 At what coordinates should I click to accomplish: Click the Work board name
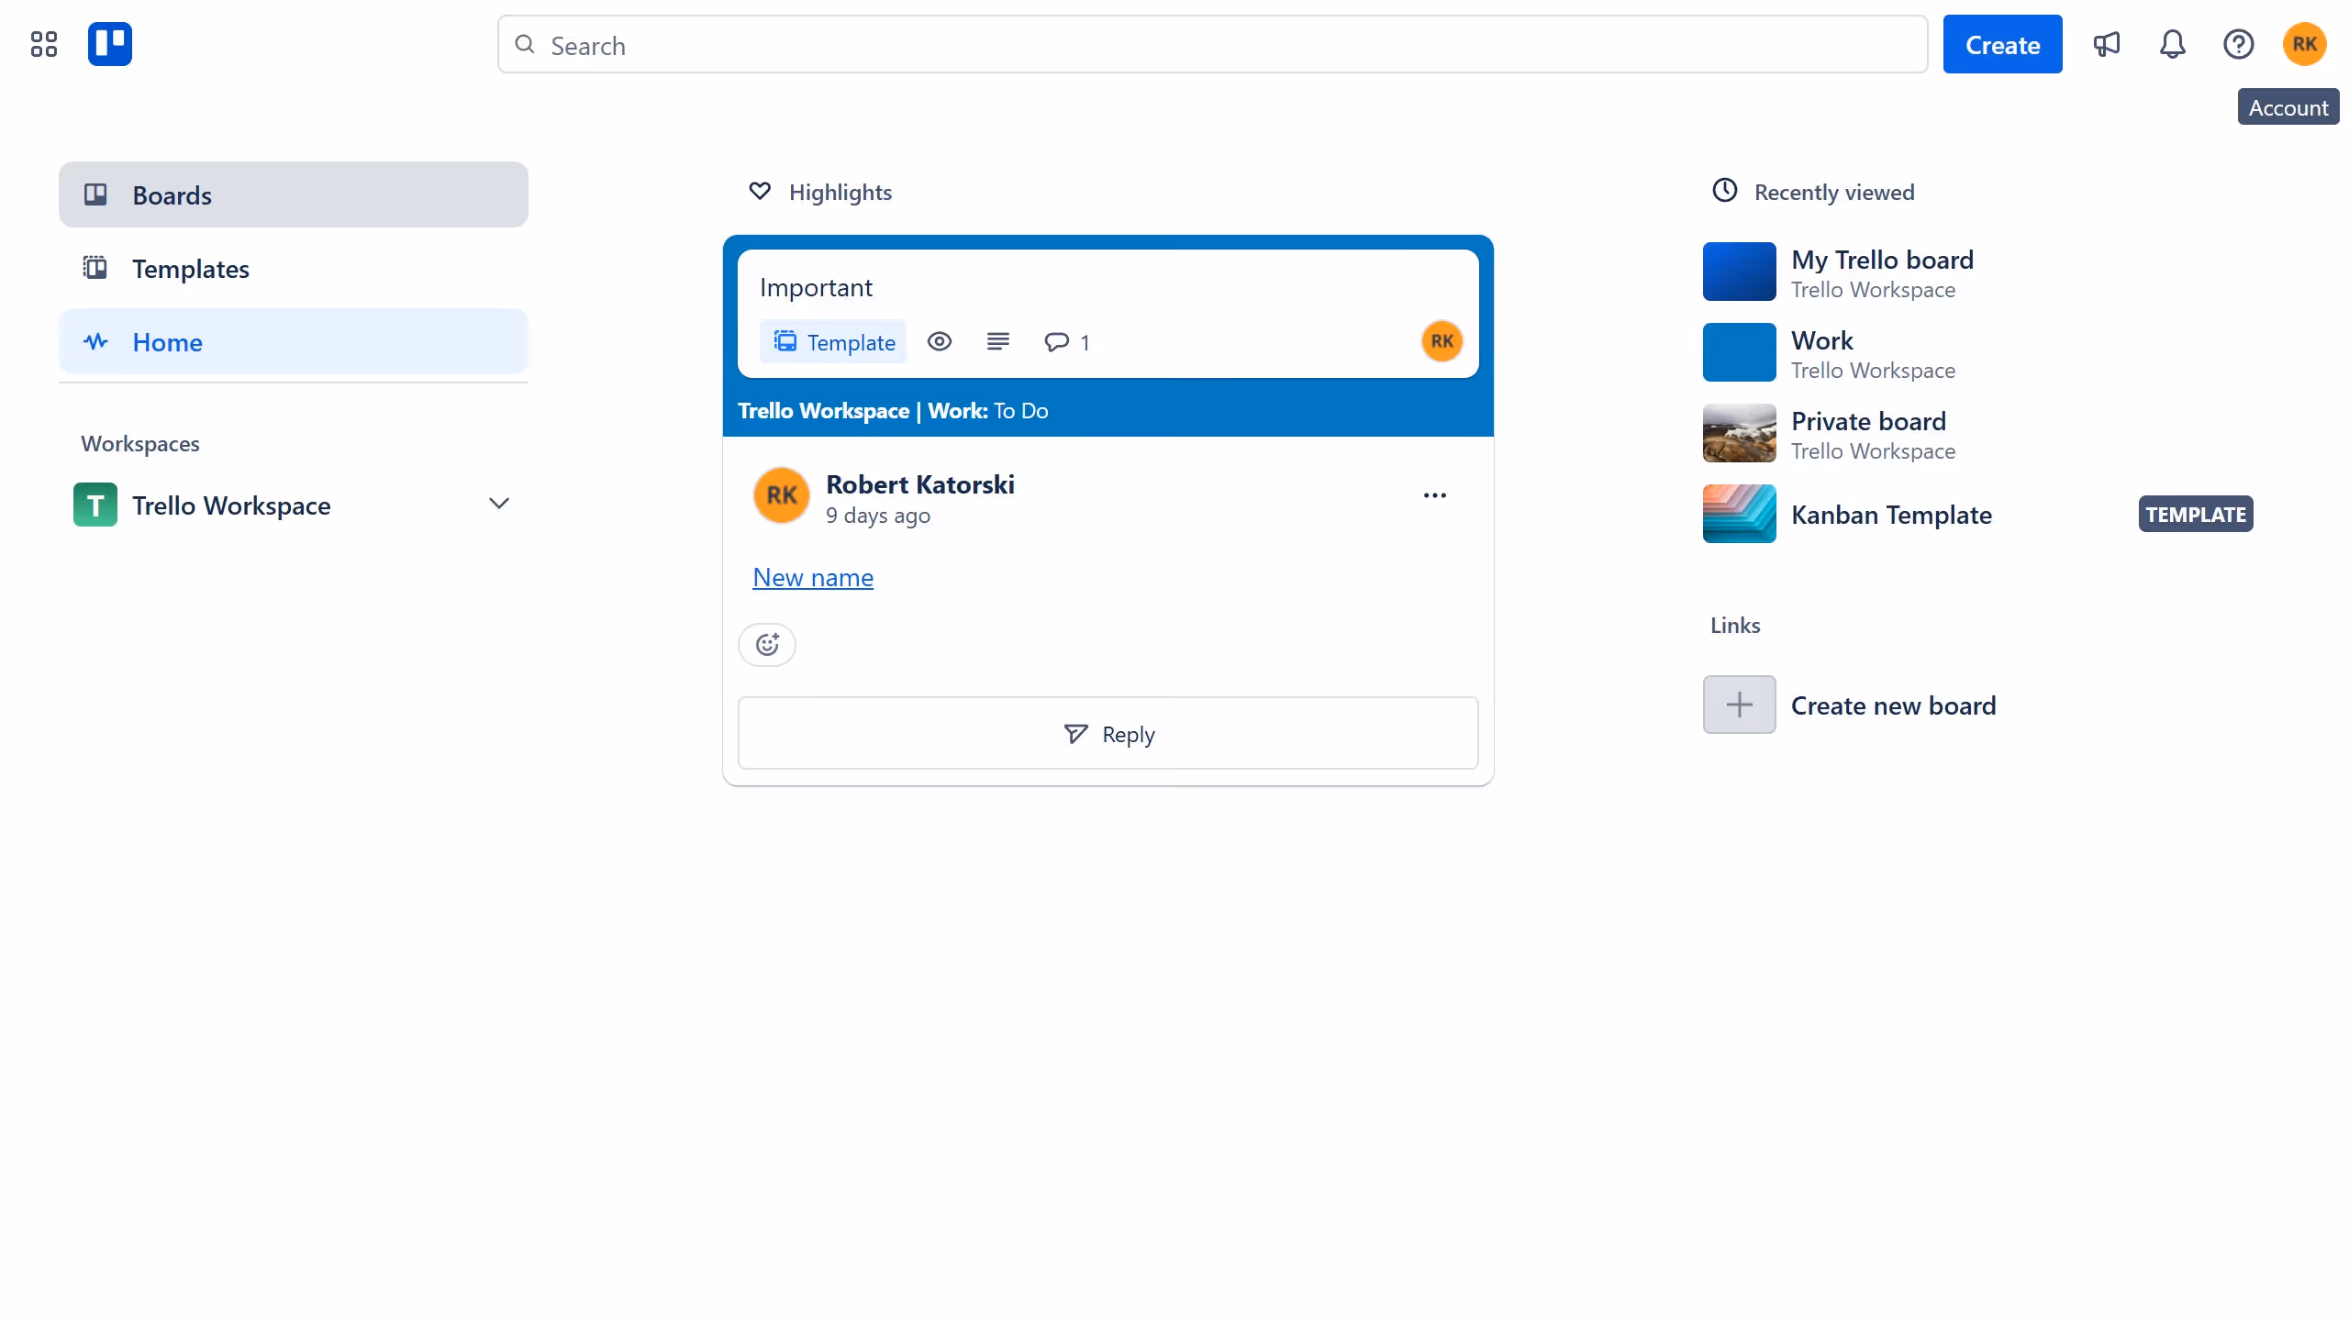point(1822,340)
